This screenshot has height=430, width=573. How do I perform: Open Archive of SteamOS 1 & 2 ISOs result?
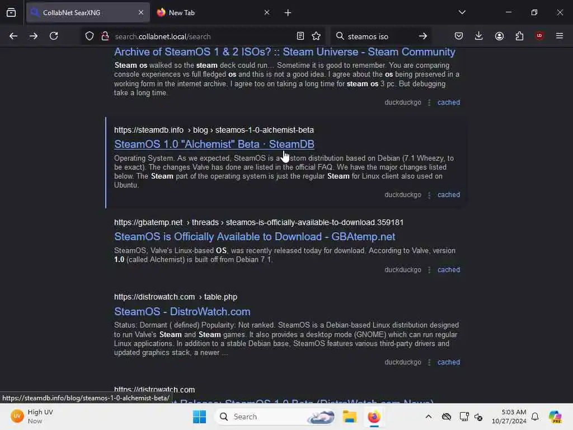(285, 52)
